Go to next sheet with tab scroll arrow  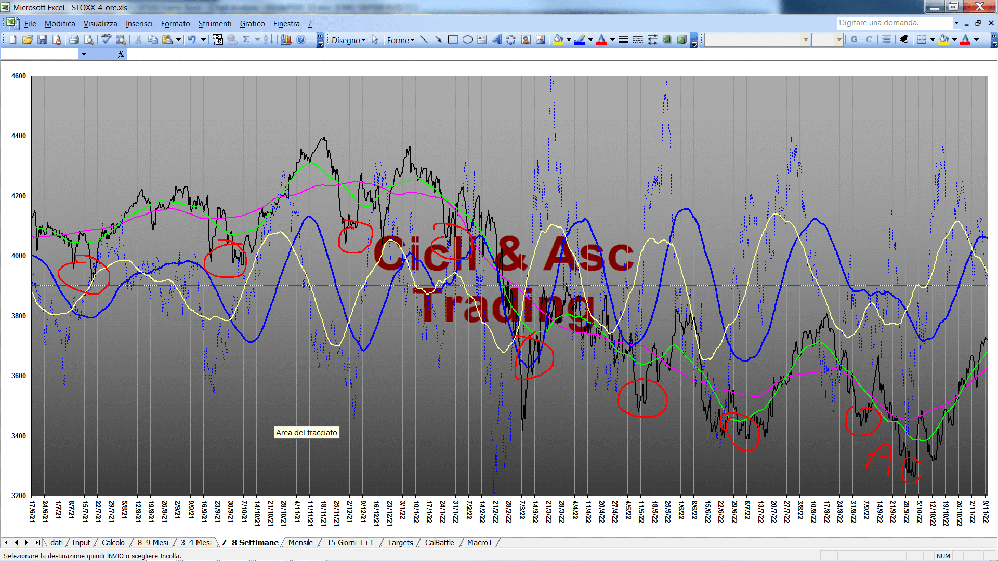pos(27,543)
